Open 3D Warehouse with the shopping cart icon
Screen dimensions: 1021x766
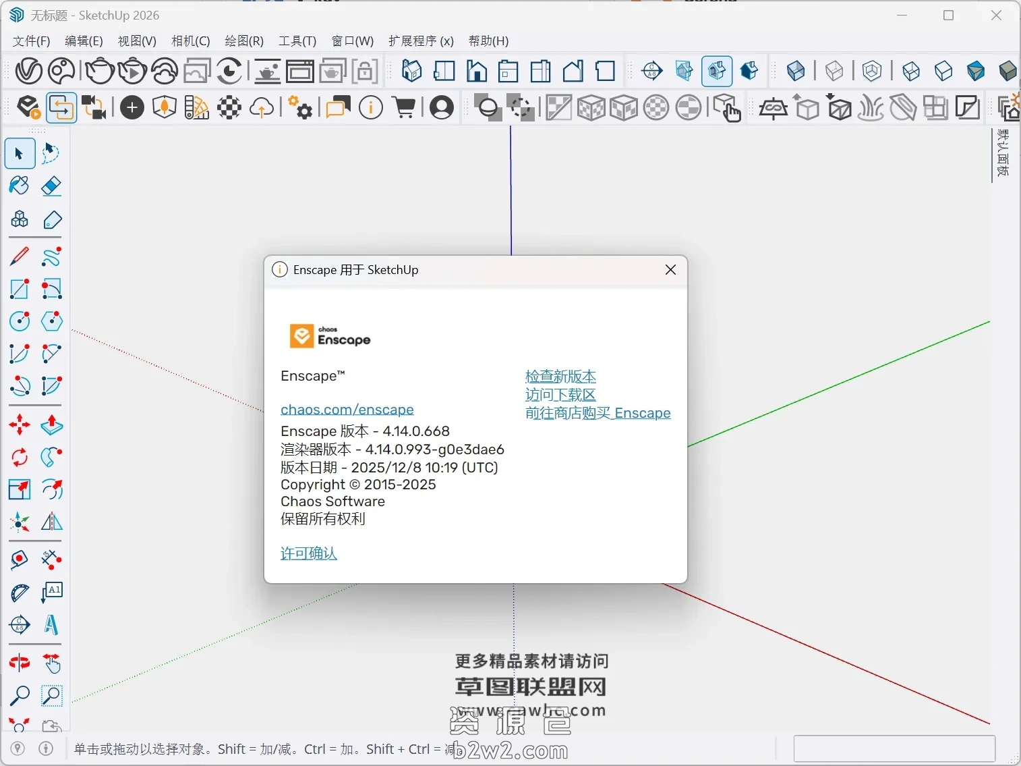point(405,108)
